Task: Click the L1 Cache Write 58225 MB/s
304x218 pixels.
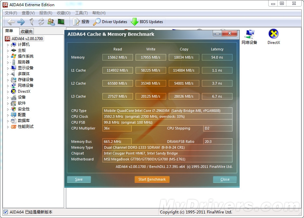Action: [x=151, y=70]
